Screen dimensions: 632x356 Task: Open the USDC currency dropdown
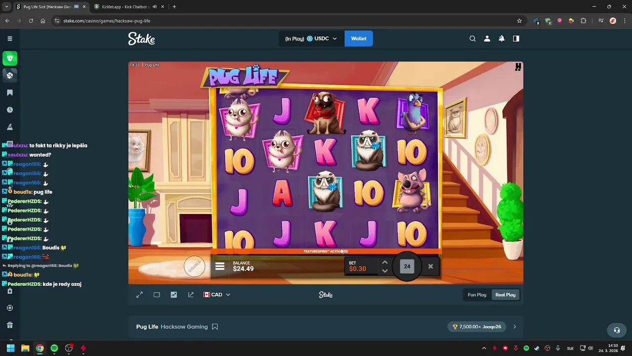coord(312,39)
